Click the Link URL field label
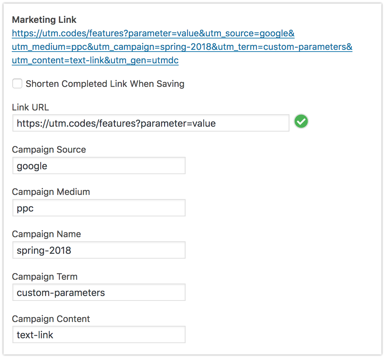The width and height of the screenshot is (385, 358). (30, 107)
